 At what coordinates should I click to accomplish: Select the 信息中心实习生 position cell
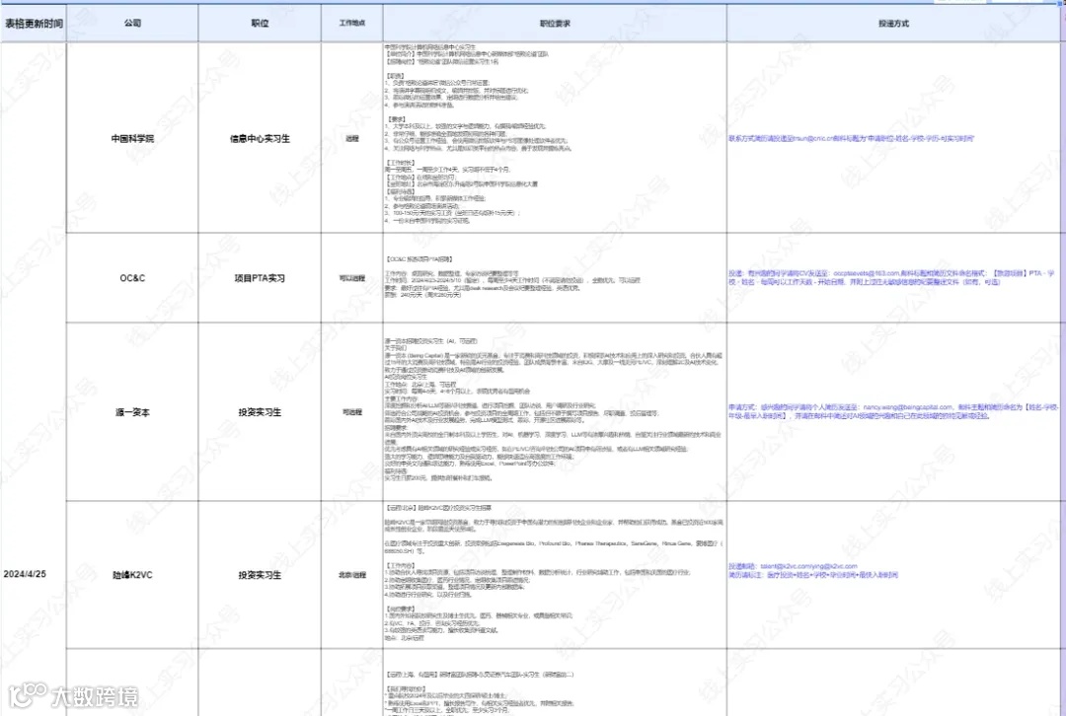[260, 138]
